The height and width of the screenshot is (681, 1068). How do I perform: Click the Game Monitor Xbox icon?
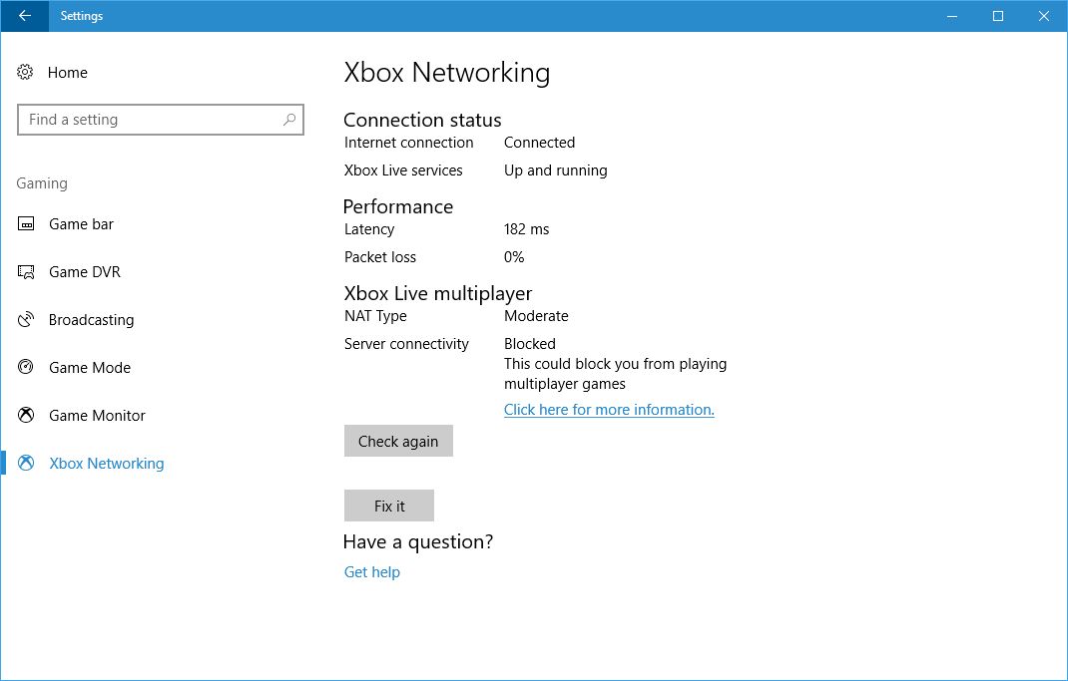pyautogui.click(x=26, y=415)
